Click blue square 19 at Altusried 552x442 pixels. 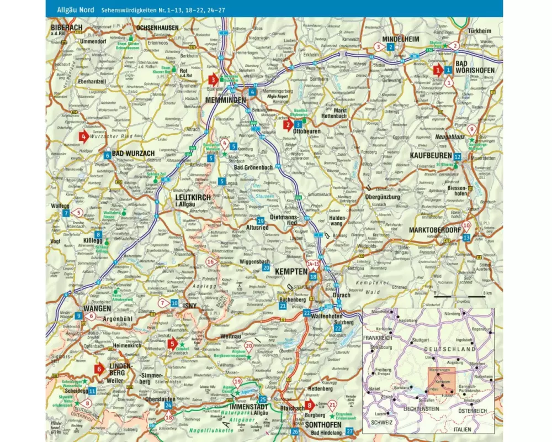click(x=261, y=221)
